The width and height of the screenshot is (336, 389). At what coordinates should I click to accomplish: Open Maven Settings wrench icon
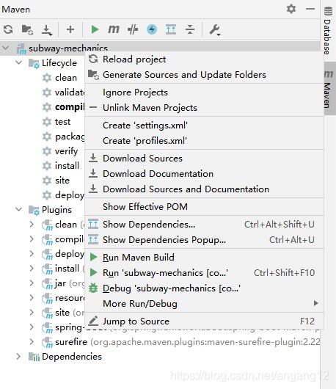(215, 30)
